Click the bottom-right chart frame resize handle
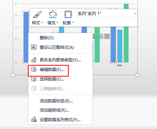Screen dimensions: 157x129 tap(137, 75)
